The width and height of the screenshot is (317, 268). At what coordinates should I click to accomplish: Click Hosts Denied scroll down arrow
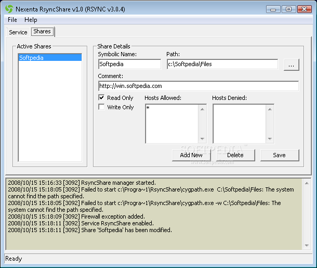[270, 138]
